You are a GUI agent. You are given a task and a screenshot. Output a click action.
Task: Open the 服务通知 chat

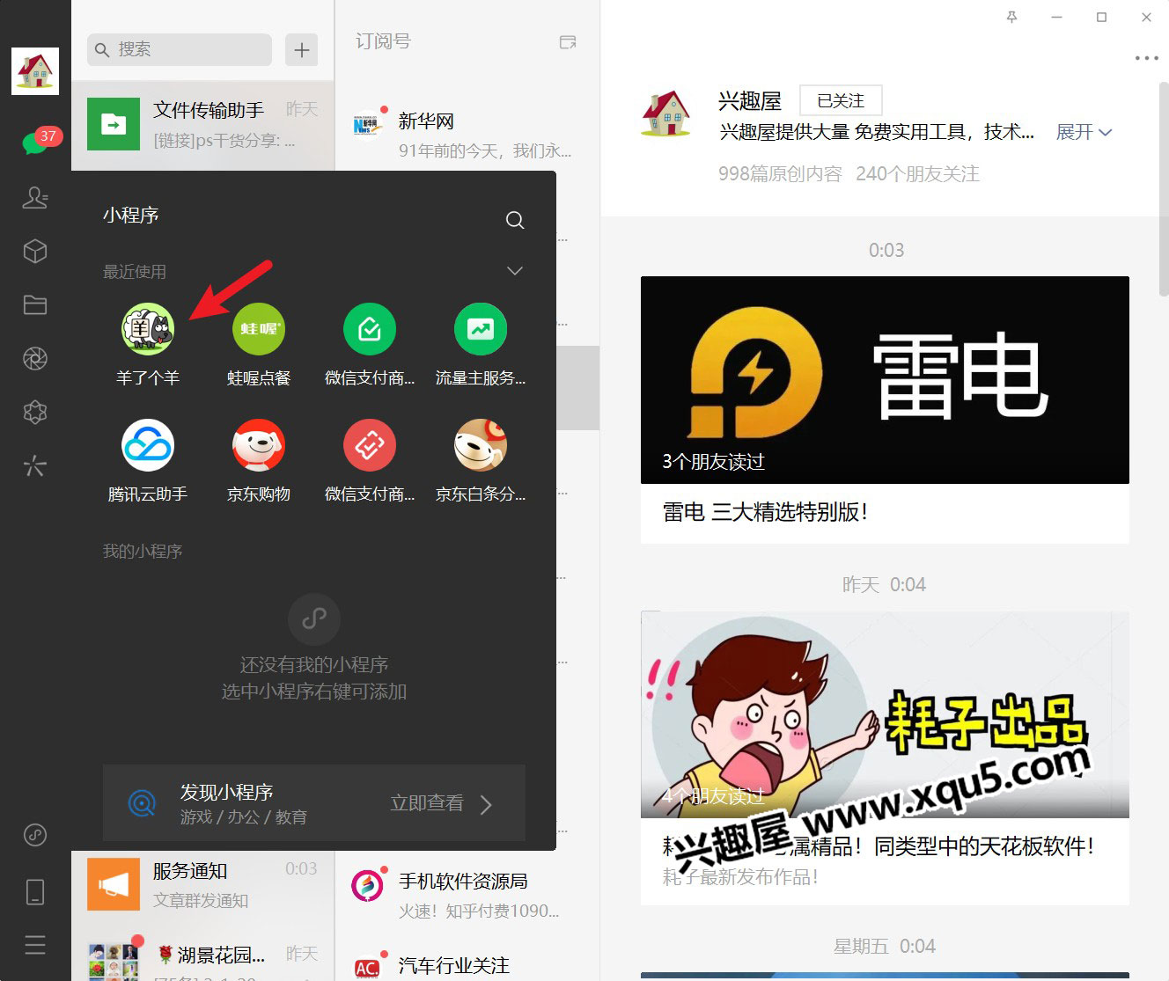tap(202, 884)
